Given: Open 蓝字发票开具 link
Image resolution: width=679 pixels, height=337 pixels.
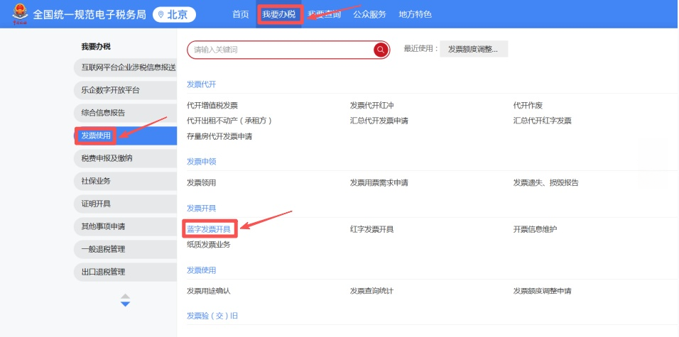Looking at the screenshot, I should pos(209,229).
